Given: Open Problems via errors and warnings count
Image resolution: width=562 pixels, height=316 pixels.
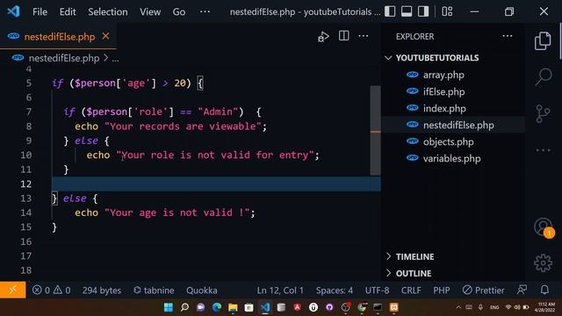Looking at the screenshot, I should (51, 291).
